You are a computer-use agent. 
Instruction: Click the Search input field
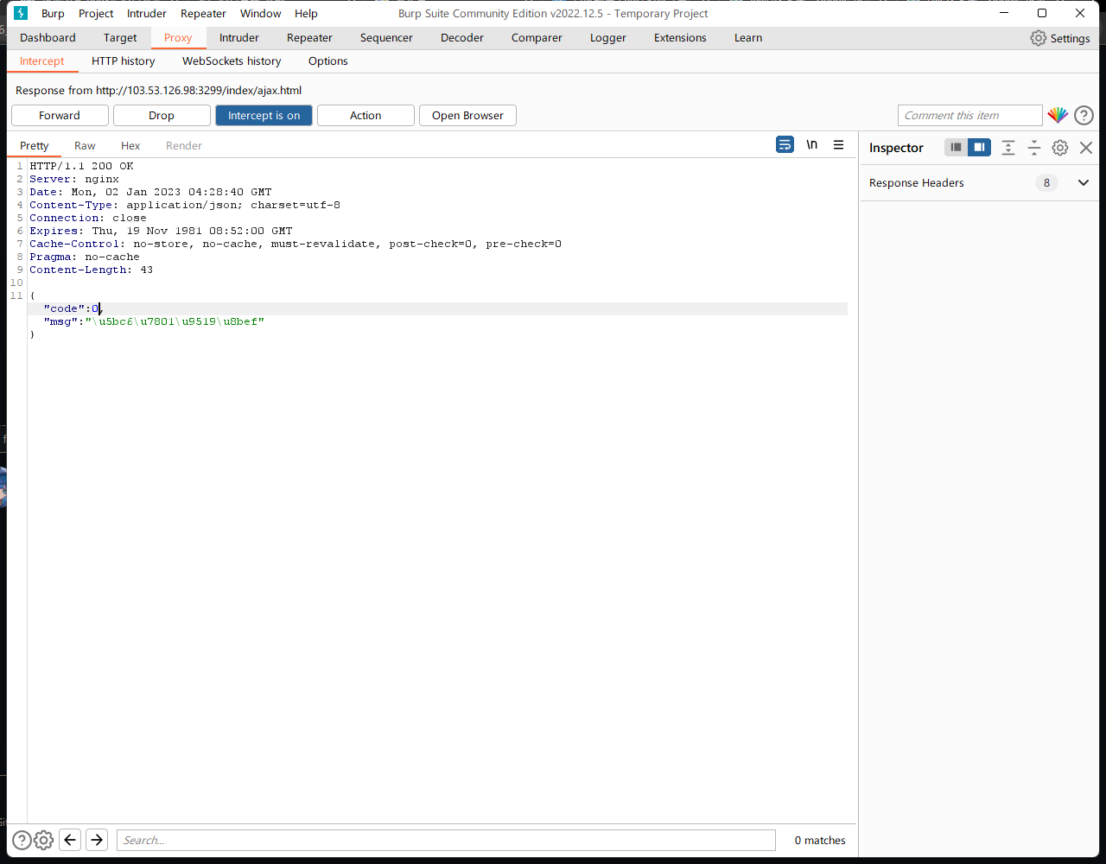click(x=446, y=840)
